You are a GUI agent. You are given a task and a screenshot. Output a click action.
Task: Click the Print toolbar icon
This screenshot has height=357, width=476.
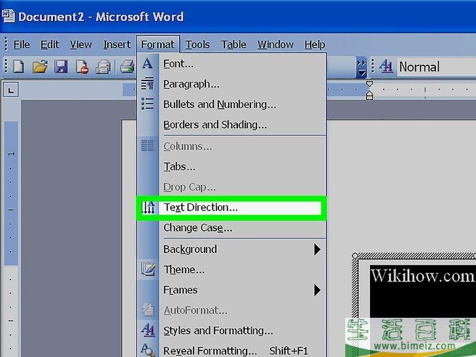(127, 67)
